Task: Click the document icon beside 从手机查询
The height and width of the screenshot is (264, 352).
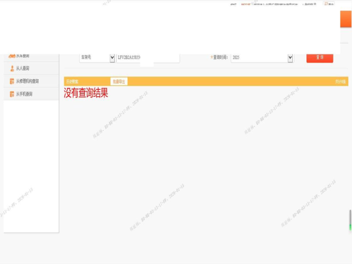Action: click(12, 94)
